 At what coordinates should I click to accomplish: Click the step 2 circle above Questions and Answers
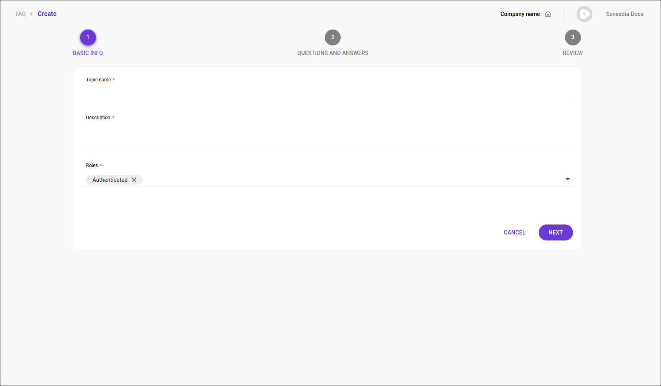pos(333,37)
